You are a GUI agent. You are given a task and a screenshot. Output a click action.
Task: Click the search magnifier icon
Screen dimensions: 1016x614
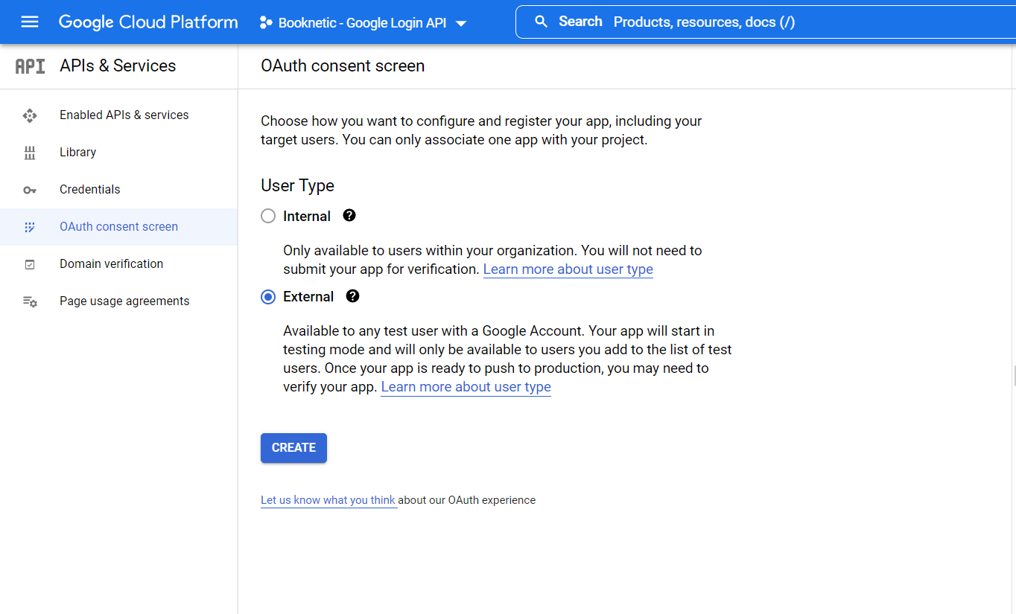541,21
